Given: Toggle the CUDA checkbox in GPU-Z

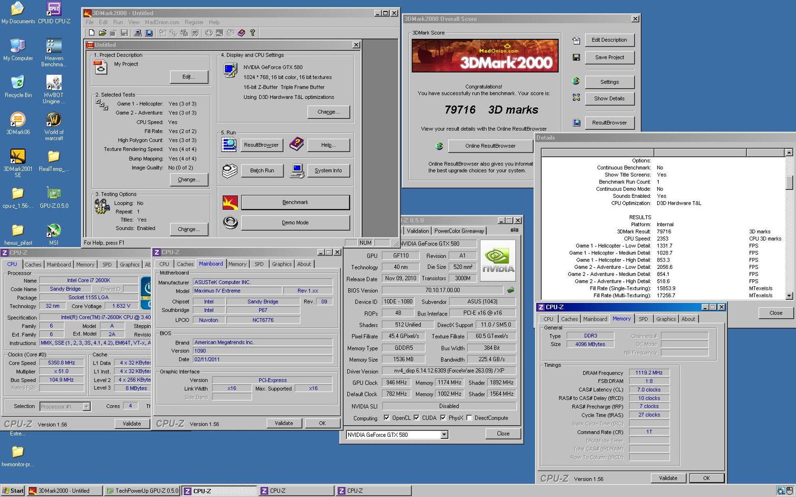Looking at the screenshot, I should click(x=416, y=418).
